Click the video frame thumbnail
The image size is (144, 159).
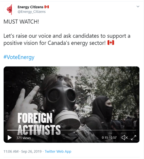click(x=72, y=105)
